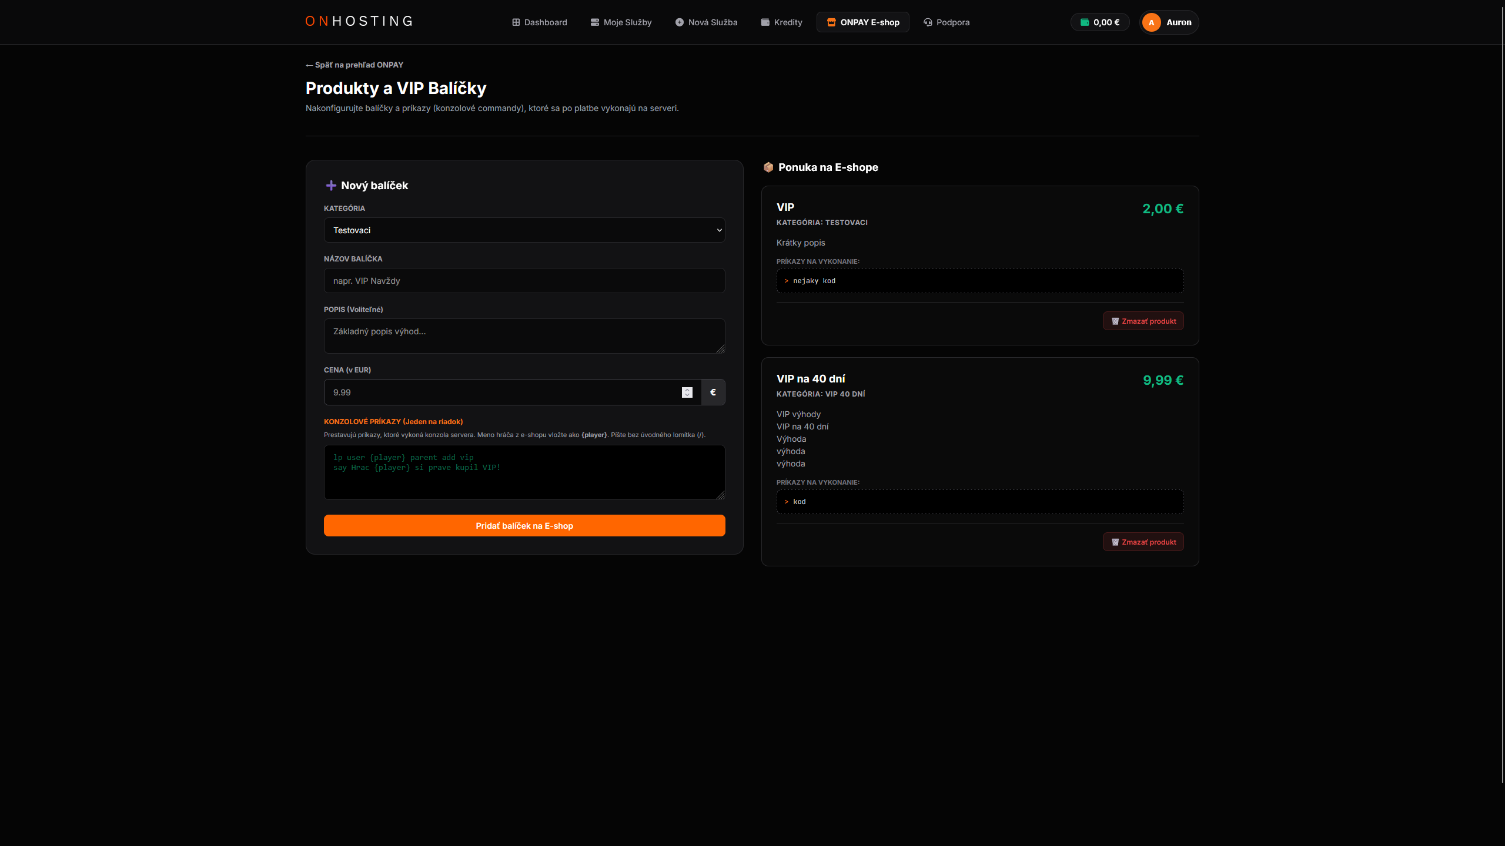
Task: Open the ONHOSTING logo home link
Action: pos(359,22)
